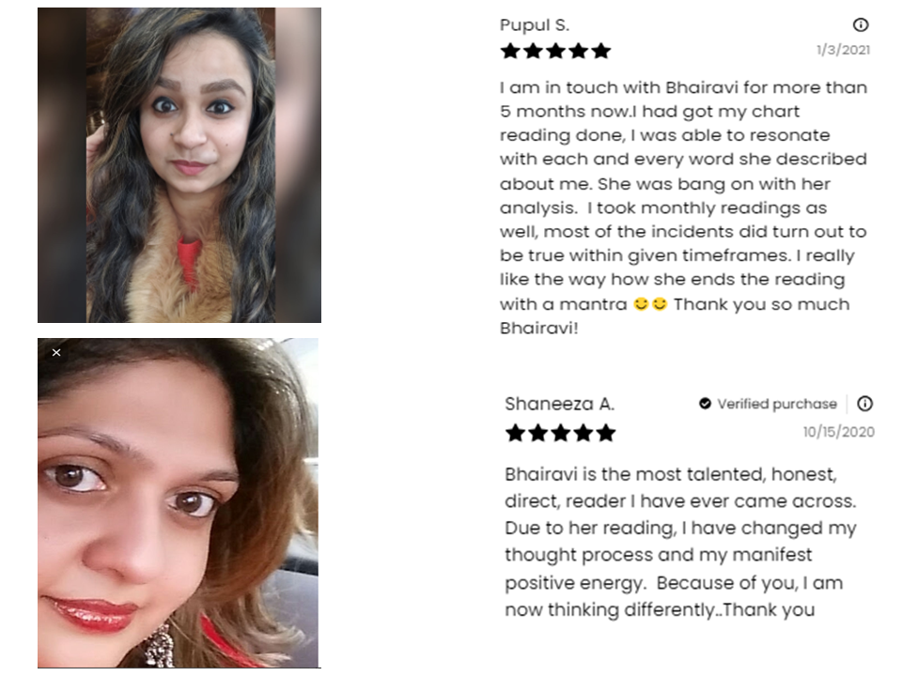902x676 pixels.
Task: Click the first star of Pupul's rating
Action: [x=510, y=51]
